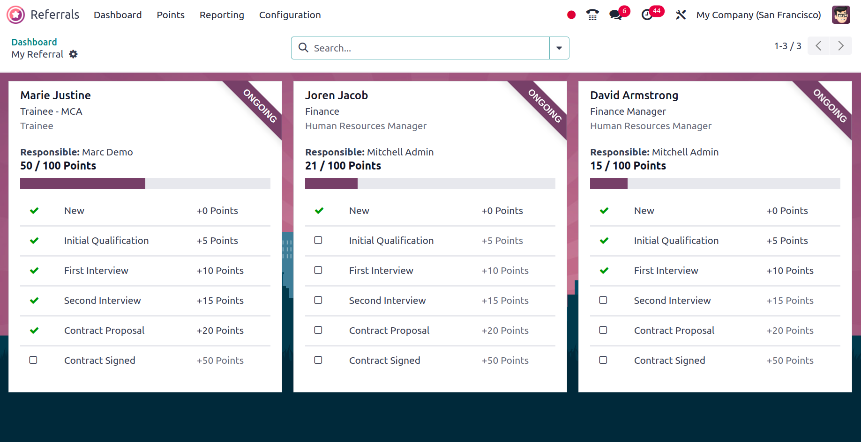This screenshot has height=442, width=861.
Task: Open the messages conversations icon
Action: point(615,15)
